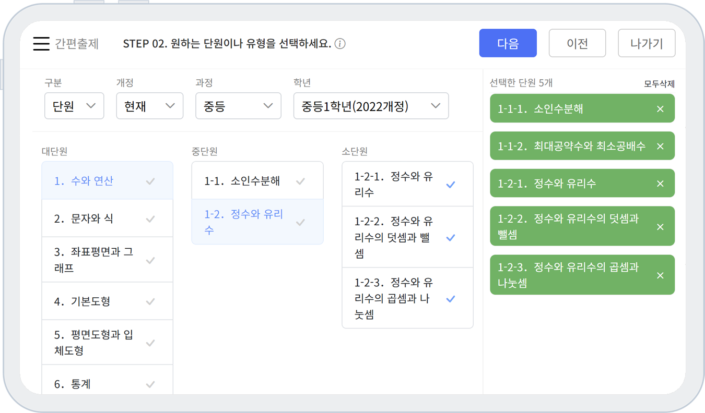Open the hamburger menu icon
Screen dimensions: 705x413
[x=41, y=44]
